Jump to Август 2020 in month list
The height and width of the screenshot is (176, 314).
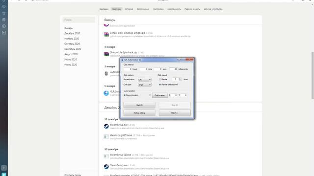[71, 54]
